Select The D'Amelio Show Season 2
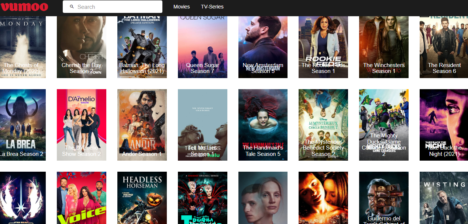The height and width of the screenshot is (224, 468). point(82,125)
